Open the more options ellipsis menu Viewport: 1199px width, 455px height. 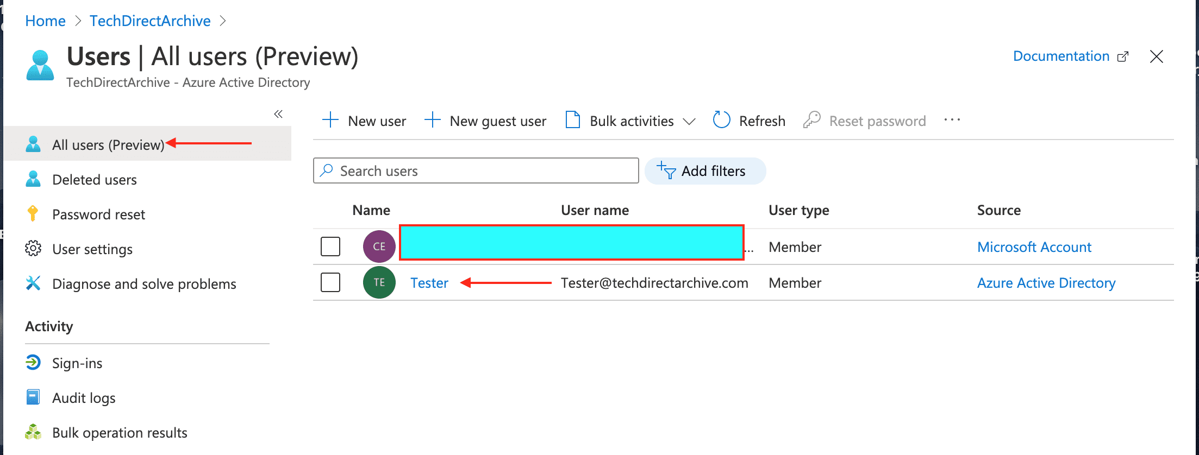[952, 120]
